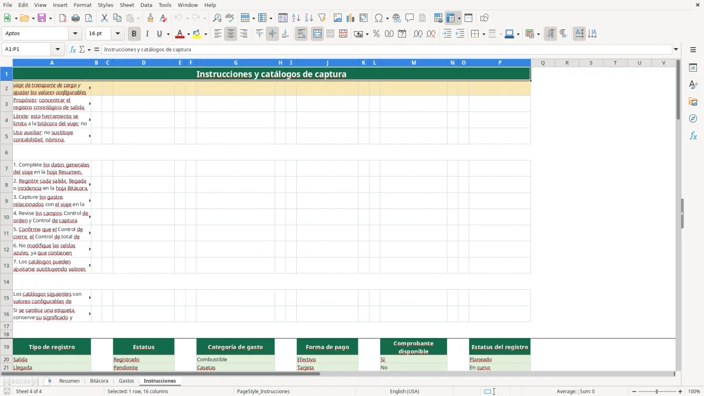Viewport: 704px width, 396px height.
Task: Select the row 7 header
Action: (6, 168)
